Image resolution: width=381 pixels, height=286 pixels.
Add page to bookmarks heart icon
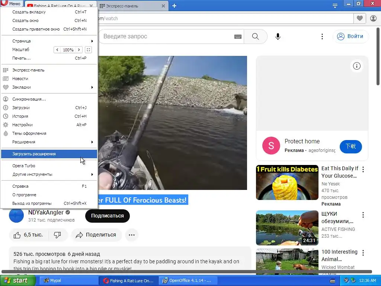point(360,18)
